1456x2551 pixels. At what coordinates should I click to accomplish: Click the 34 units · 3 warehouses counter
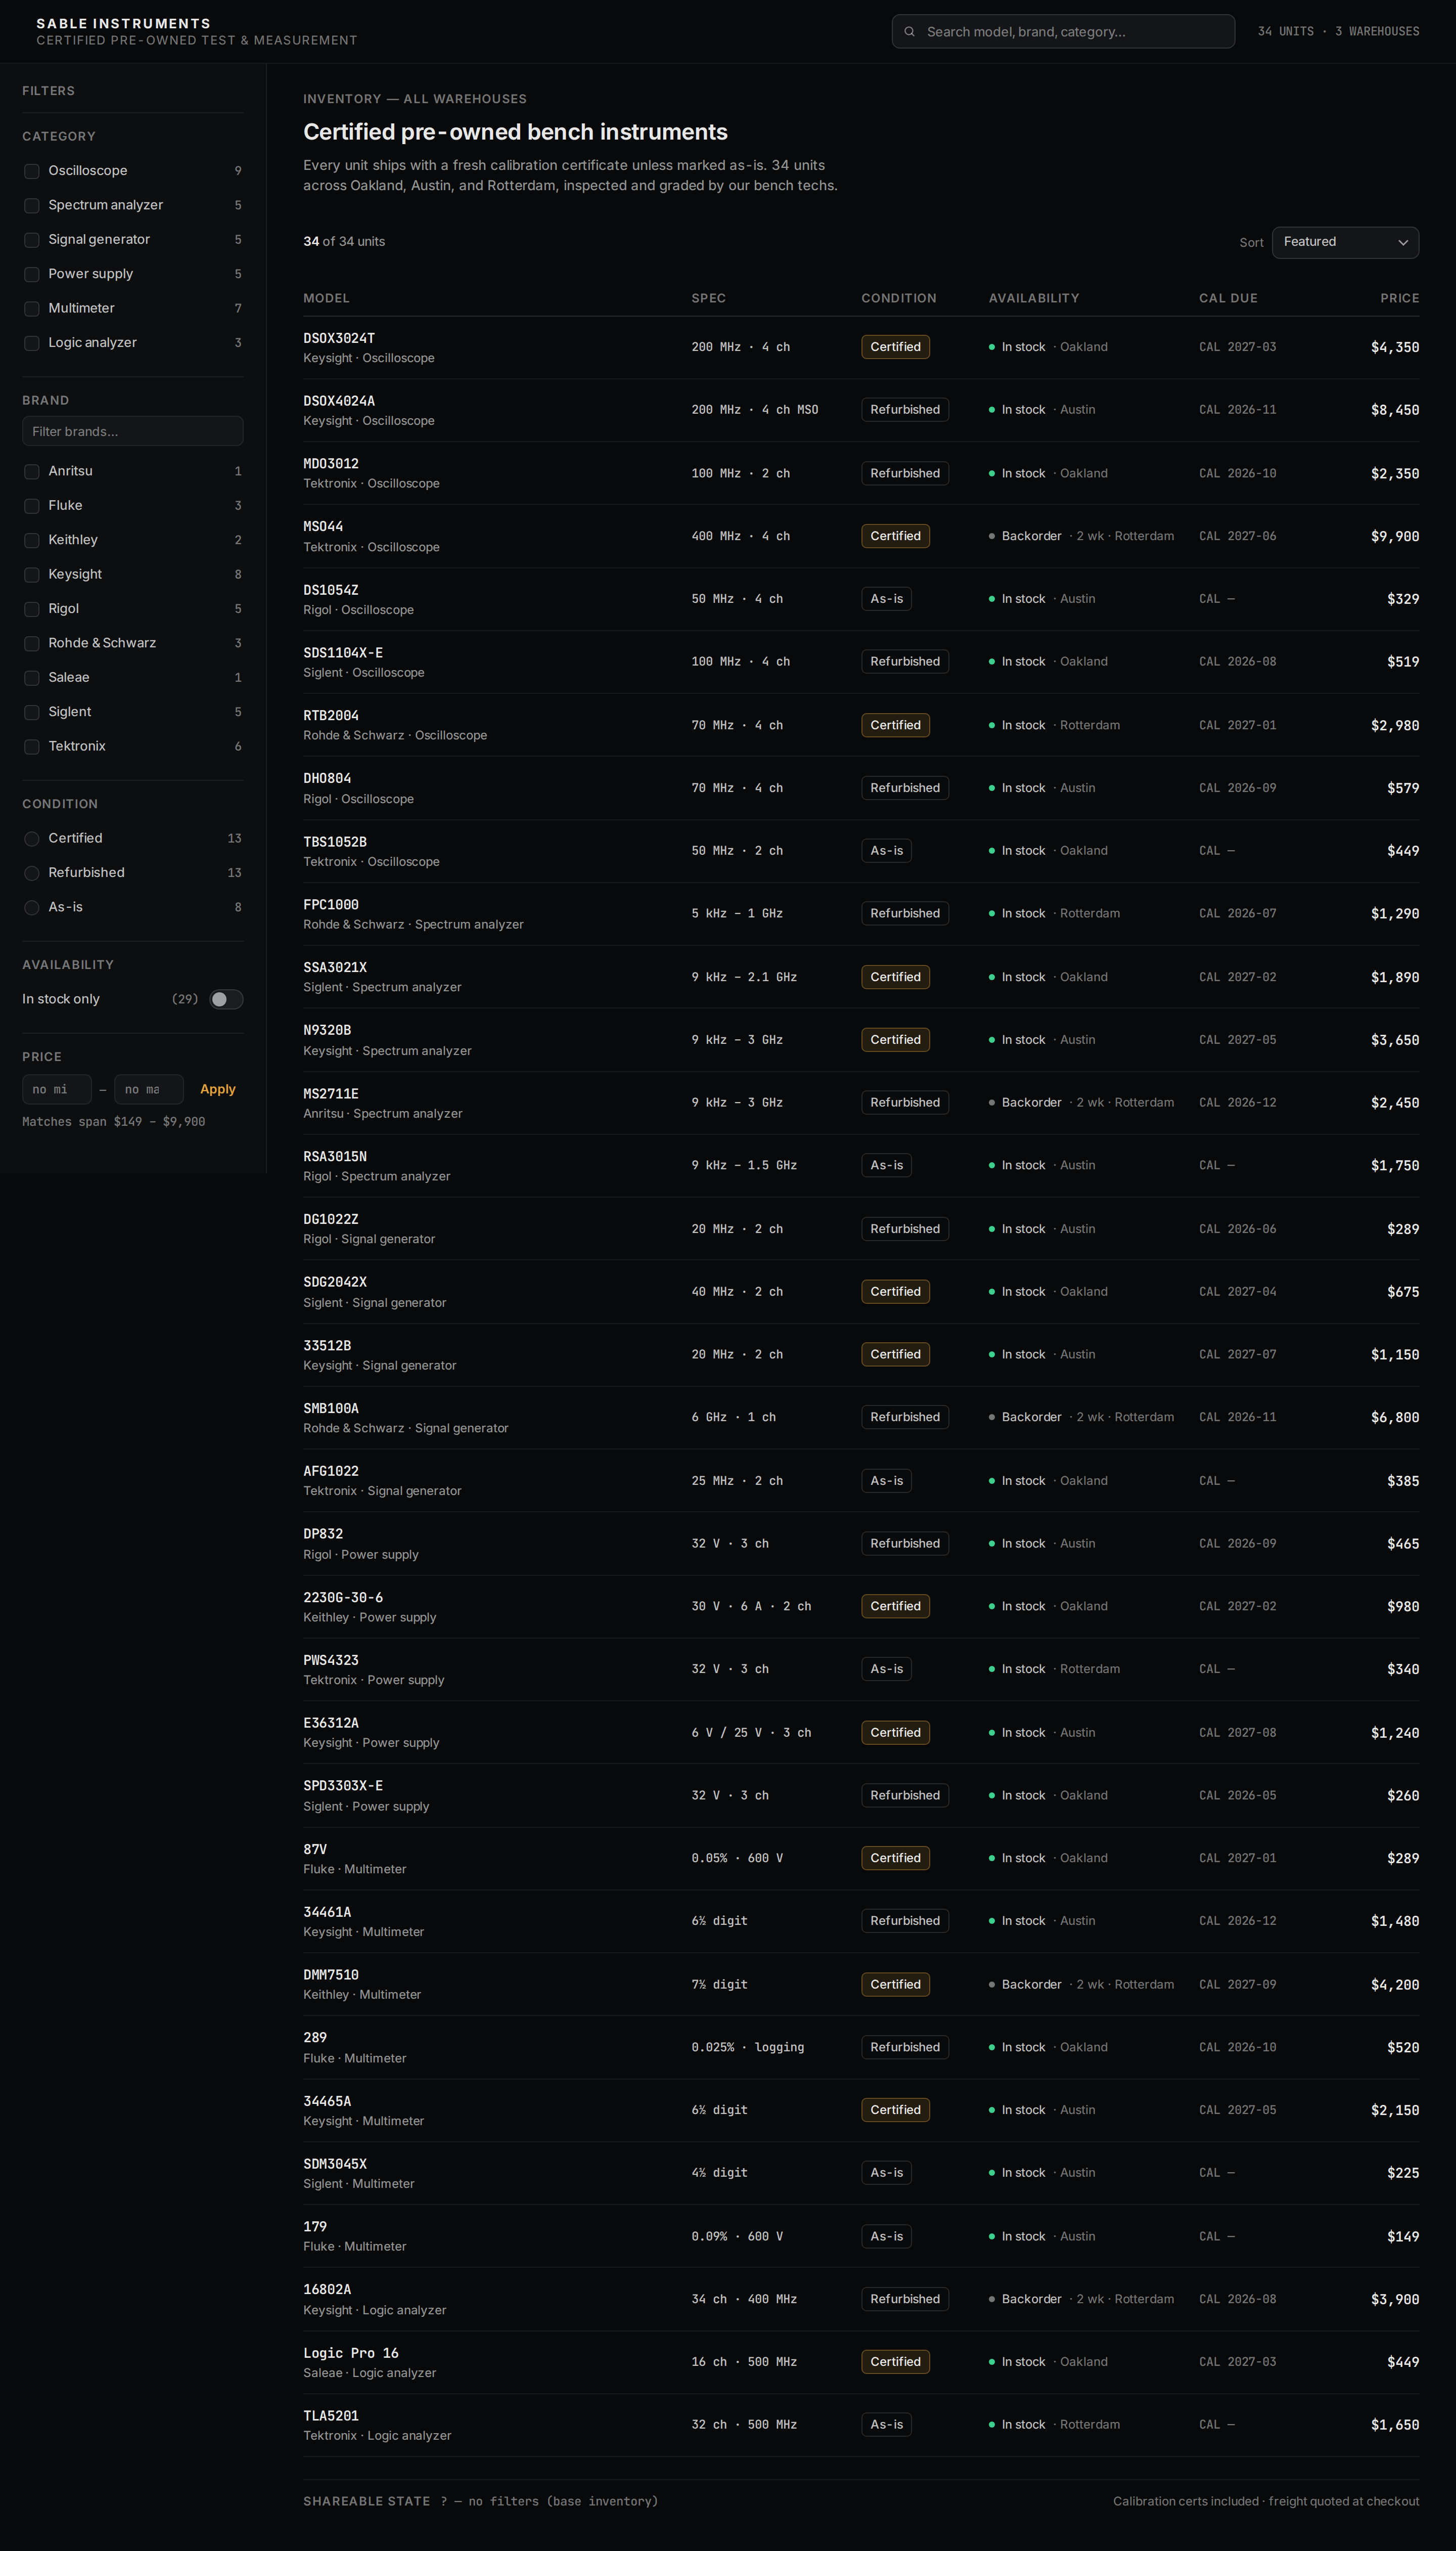pos(1338,32)
